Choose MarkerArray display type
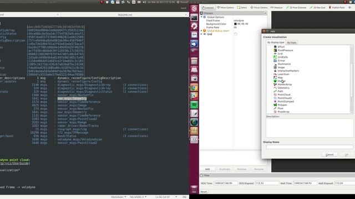355x199 pixels. [283, 85]
